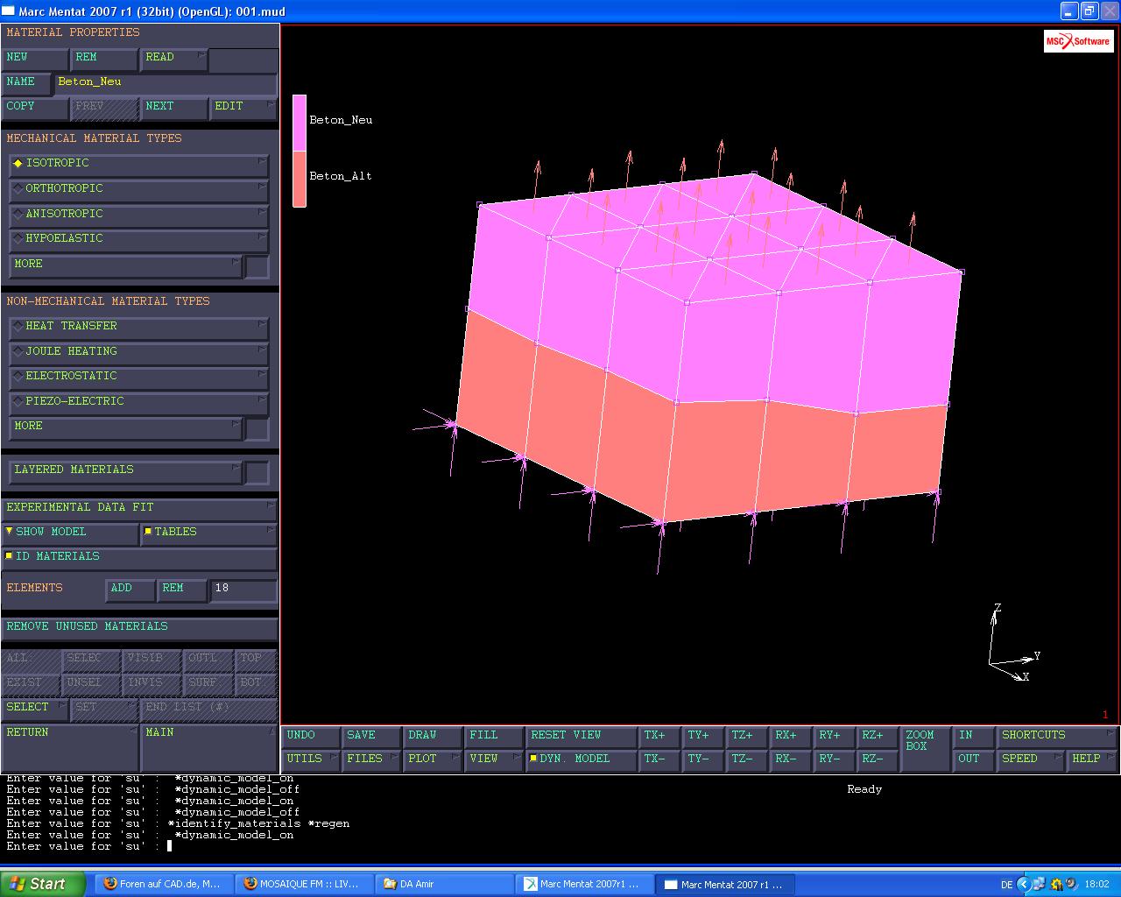
Task: Click DRAW button
Action: click(x=433, y=736)
